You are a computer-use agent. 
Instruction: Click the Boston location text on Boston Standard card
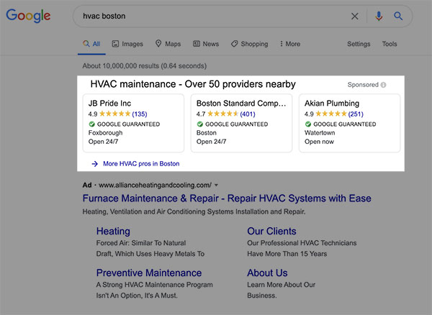[x=207, y=133]
